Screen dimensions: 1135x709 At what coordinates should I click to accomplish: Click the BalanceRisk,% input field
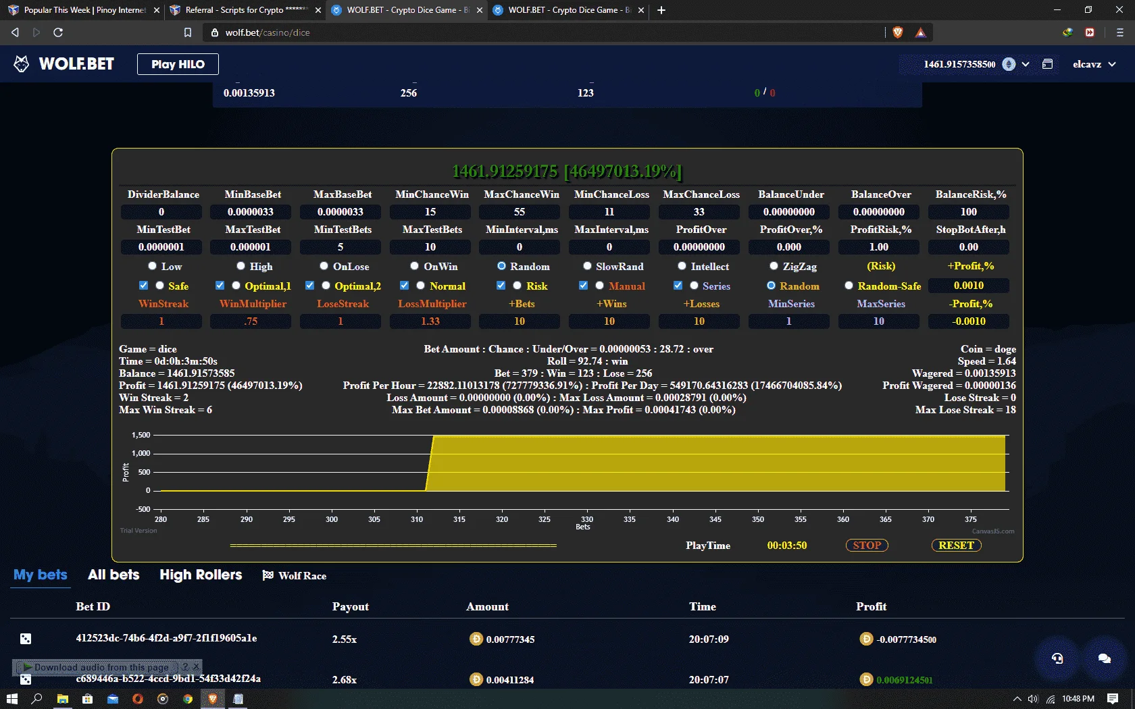[x=969, y=211]
